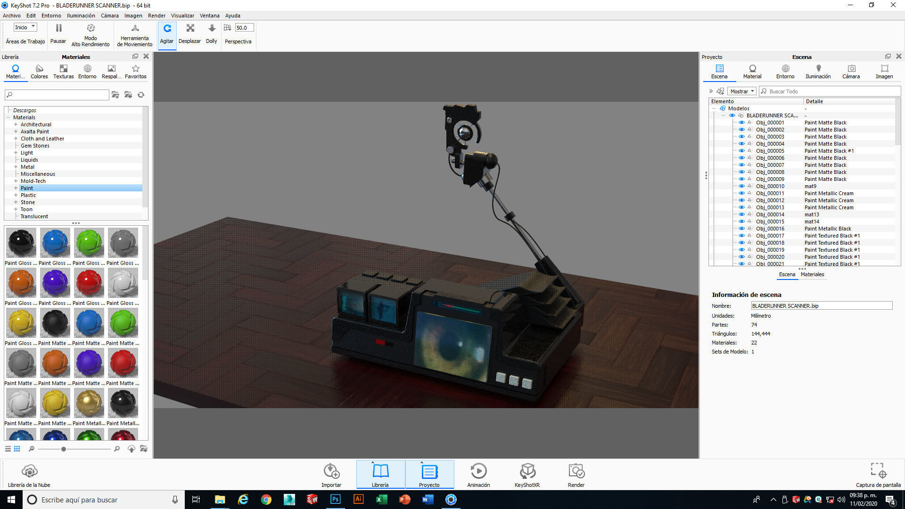Image resolution: width=905 pixels, height=509 pixels.
Task: Open the Mostrar dropdown
Action: 742,91
